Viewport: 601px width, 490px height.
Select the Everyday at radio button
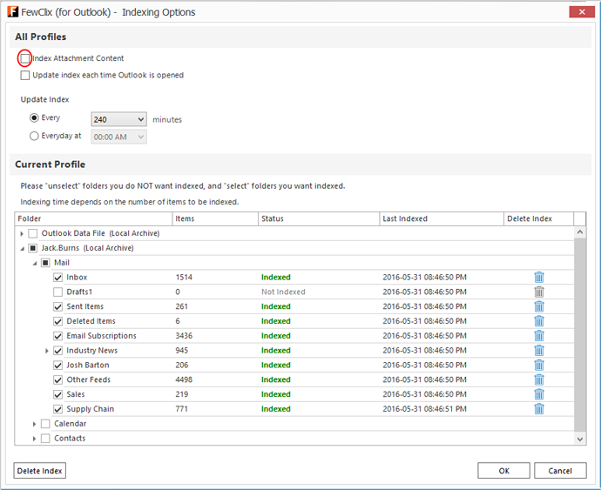pos(35,136)
